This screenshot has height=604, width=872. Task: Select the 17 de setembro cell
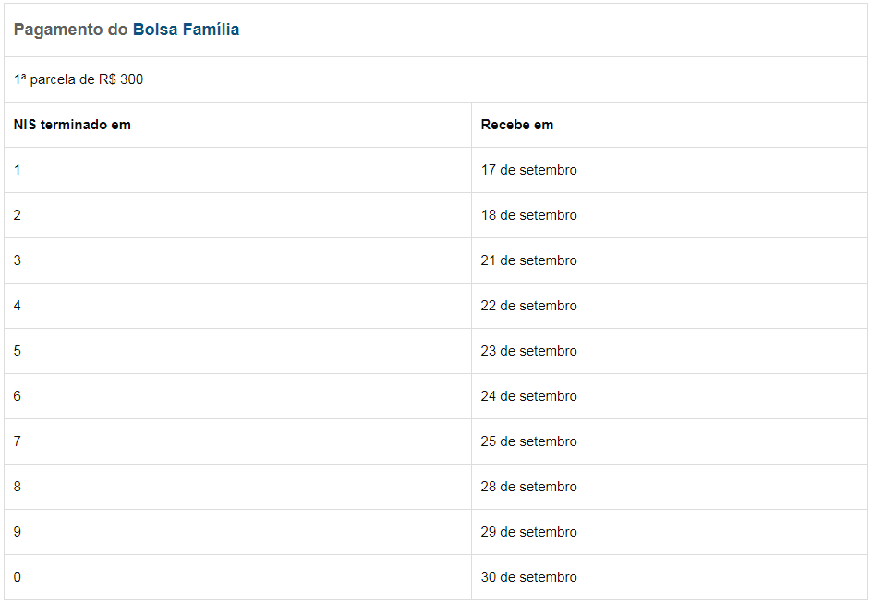[x=670, y=170]
